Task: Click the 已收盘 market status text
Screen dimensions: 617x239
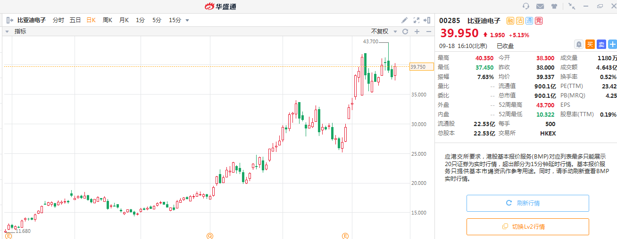Action: [505, 46]
